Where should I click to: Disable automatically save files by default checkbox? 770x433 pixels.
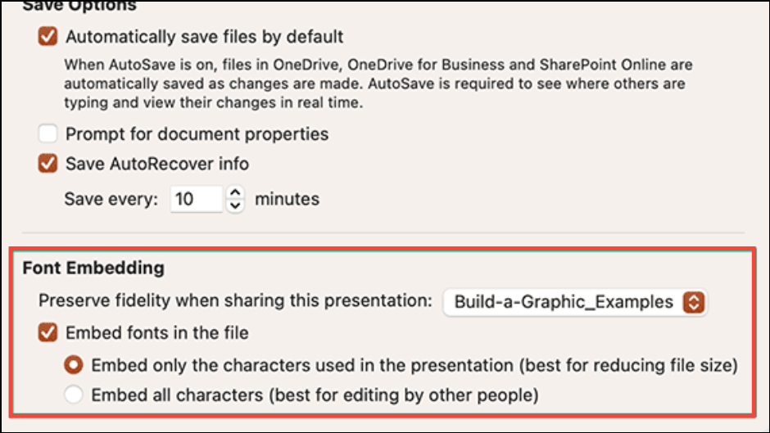[48, 37]
